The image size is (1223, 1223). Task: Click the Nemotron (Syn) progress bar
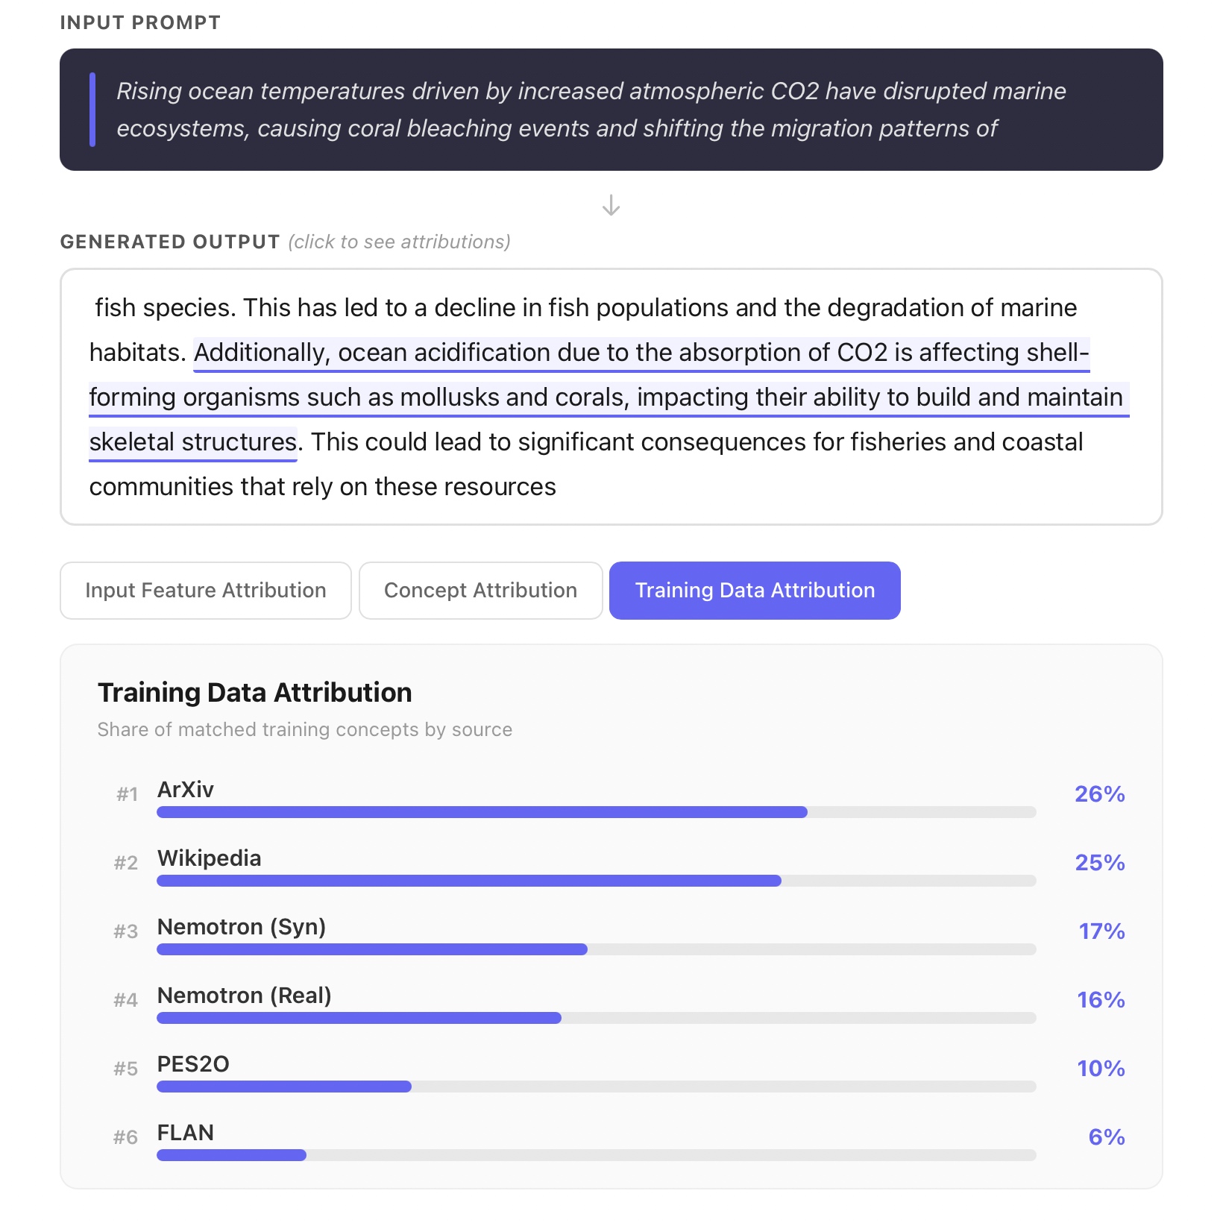(596, 949)
